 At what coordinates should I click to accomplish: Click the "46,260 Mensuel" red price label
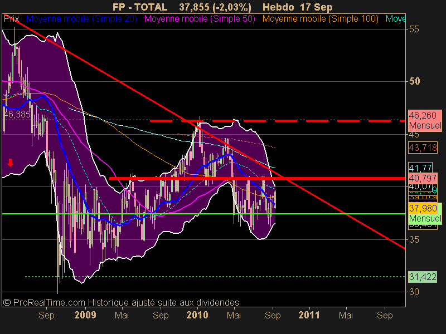pyautogui.click(x=425, y=120)
